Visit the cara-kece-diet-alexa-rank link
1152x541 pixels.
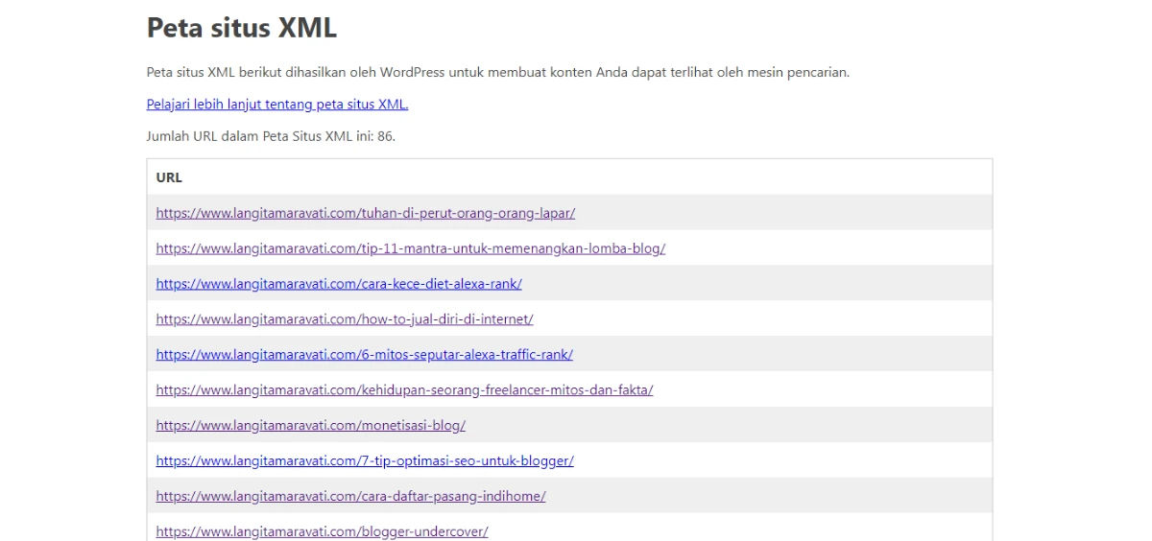339,284
